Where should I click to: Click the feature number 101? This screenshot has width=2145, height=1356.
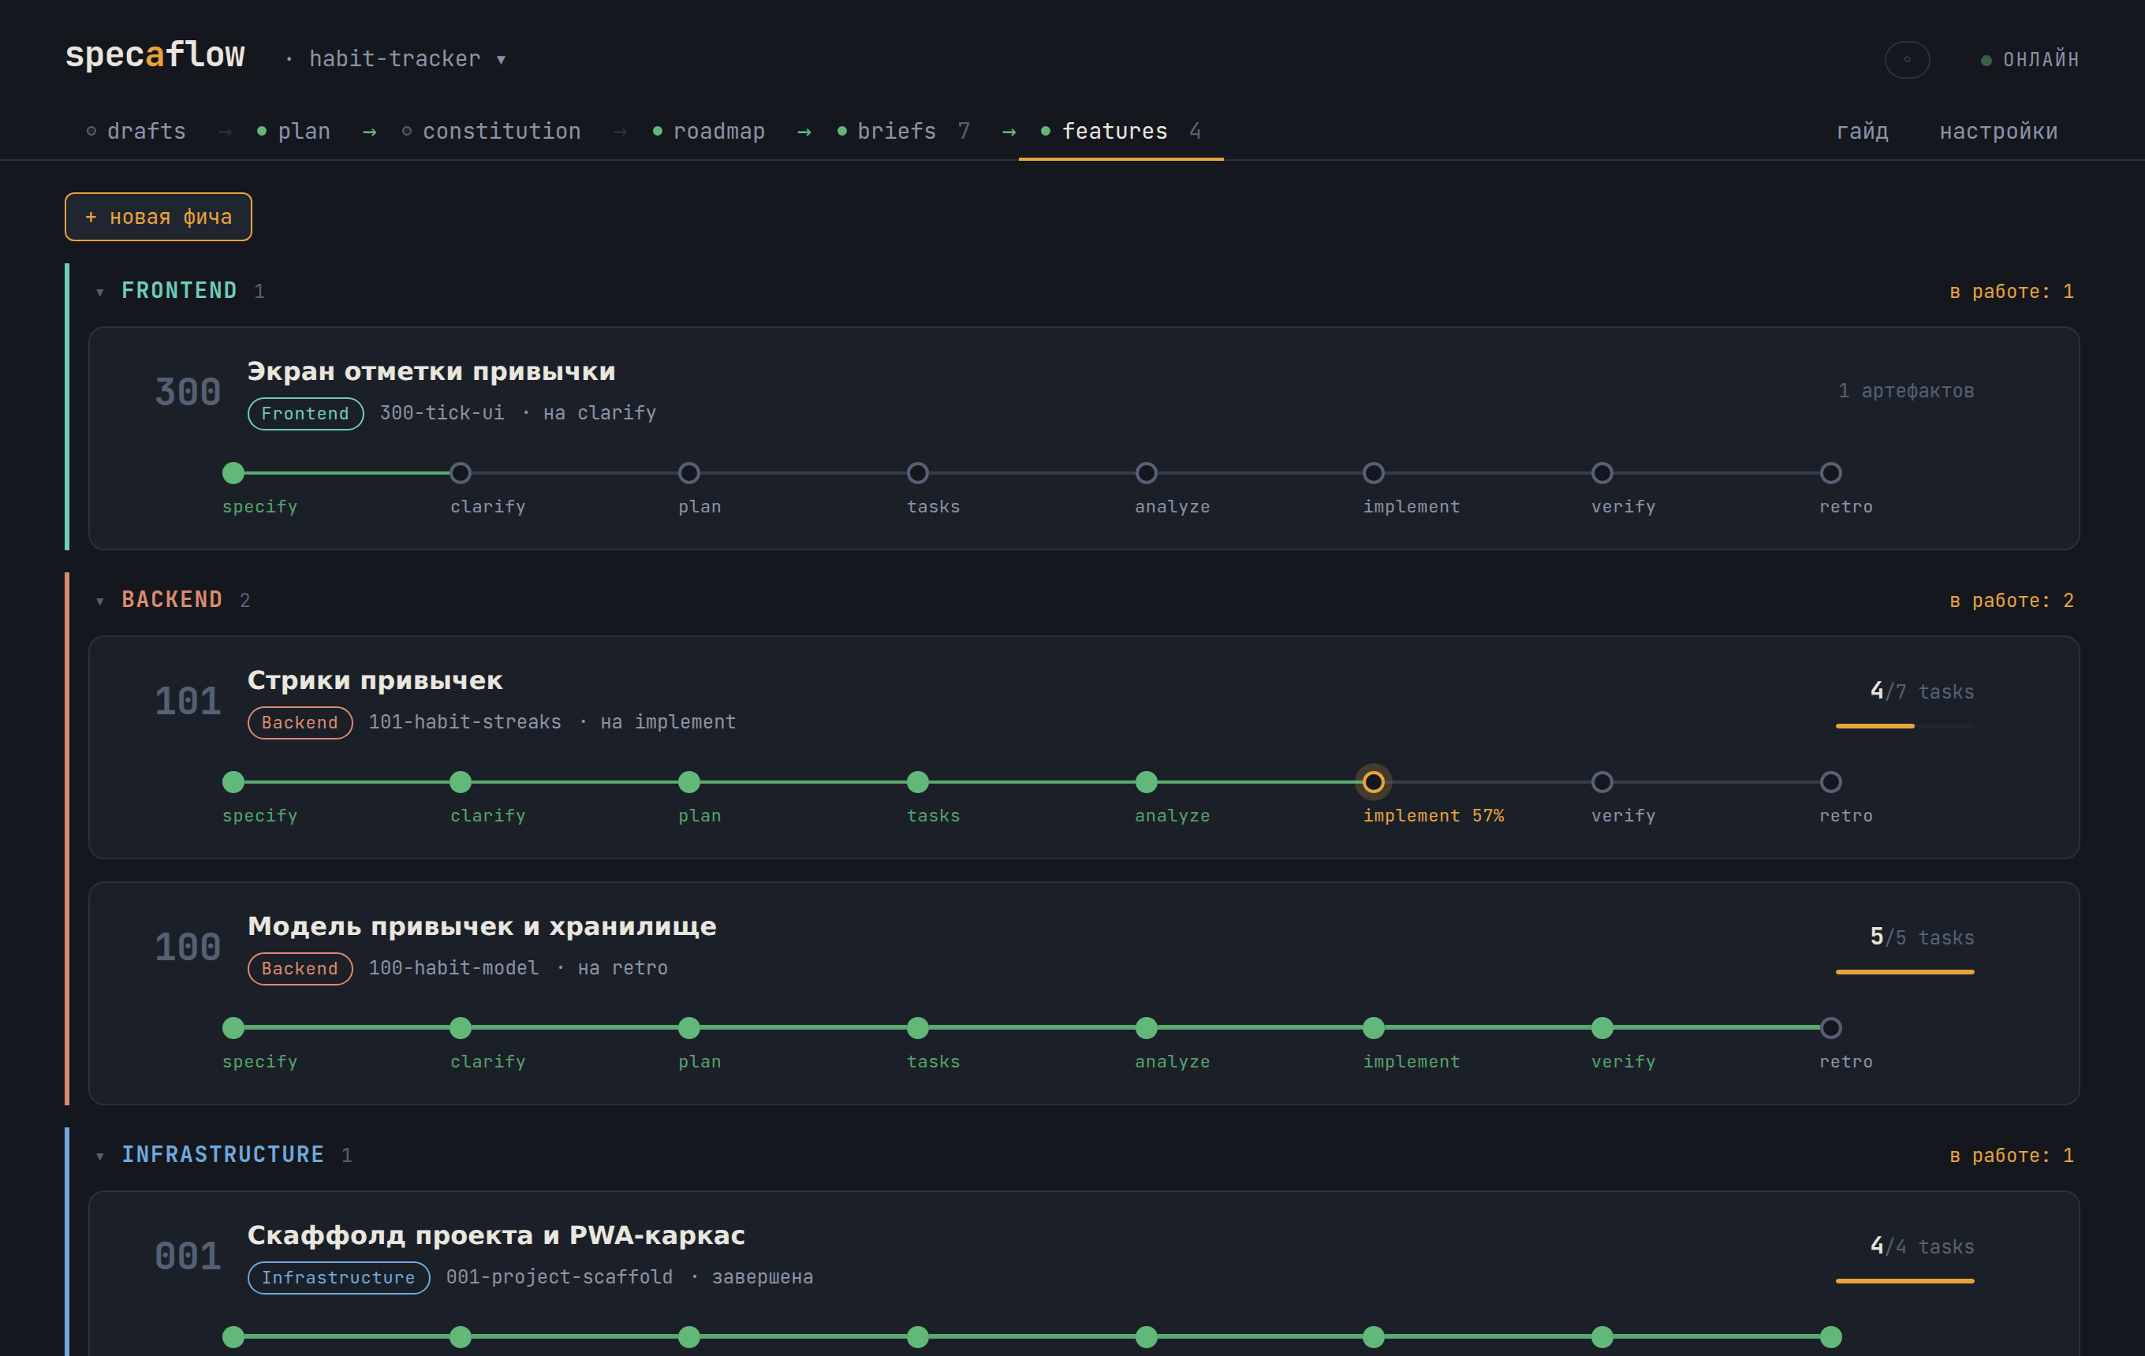pyautogui.click(x=188, y=702)
